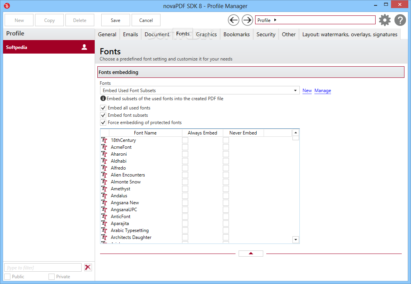This screenshot has height=284, width=411.
Task: Click the New font preset link
Action: point(307,91)
